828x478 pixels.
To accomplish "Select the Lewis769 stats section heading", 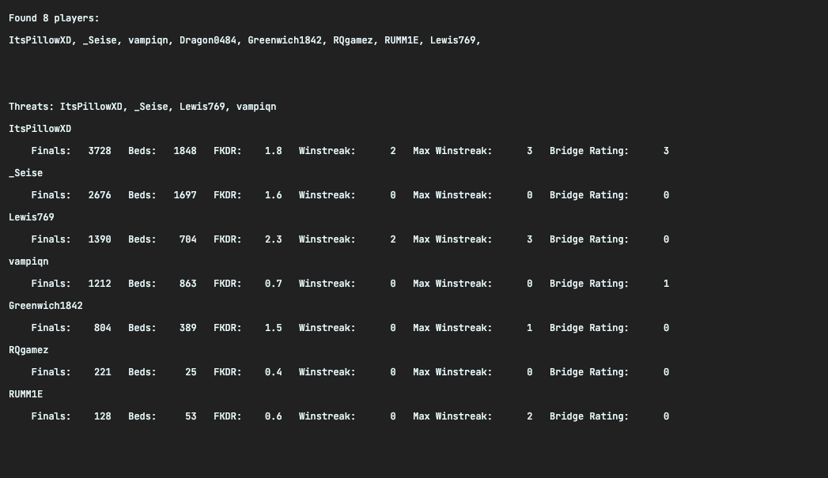I will pyautogui.click(x=31, y=216).
